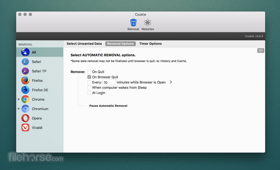Expand the Chromium disclosure triangle
280x170 pixels.
[19, 109]
